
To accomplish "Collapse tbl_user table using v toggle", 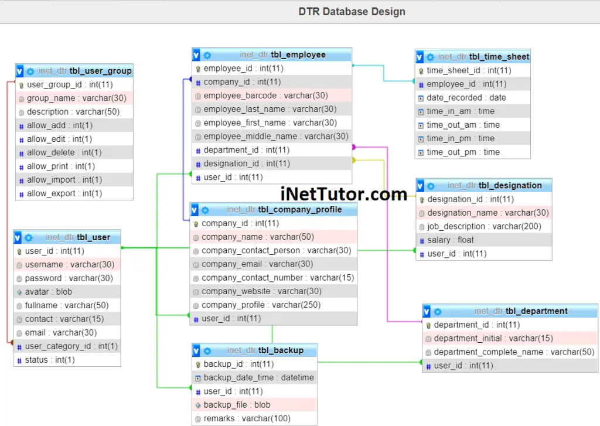I will click(18, 238).
